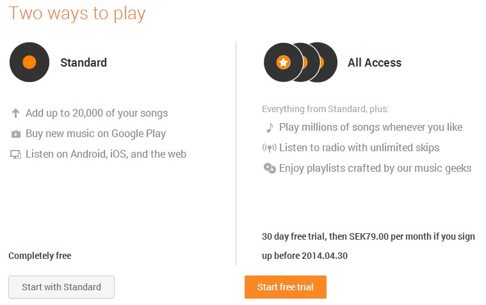Image resolution: width=486 pixels, height=305 pixels.
Task: Click the shopping bag icon
Action: [x=15, y=134]
